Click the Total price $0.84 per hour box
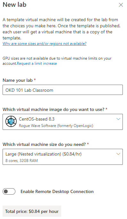Image resolution: width=127 pixels, height=219 pixels. 32,211
